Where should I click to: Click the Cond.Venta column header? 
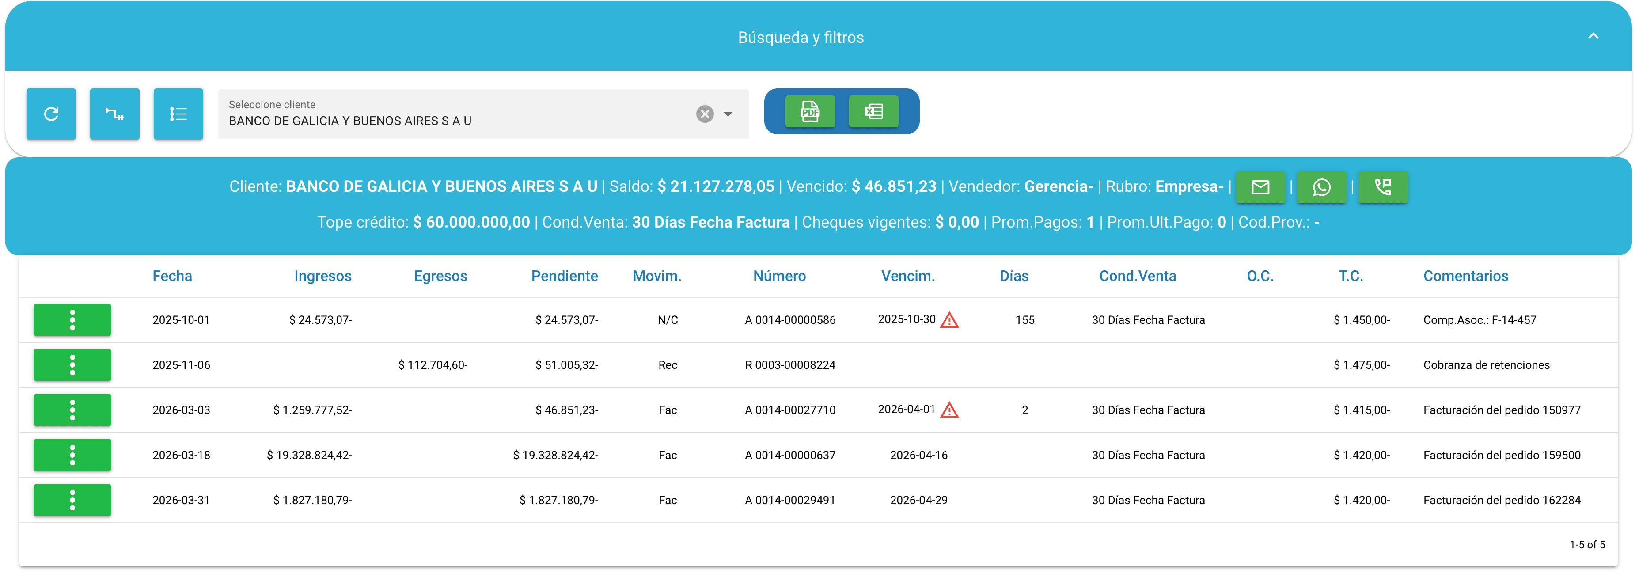[x=1138, y=276]
